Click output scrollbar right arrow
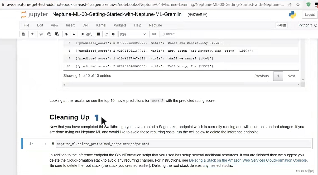The height and width of the screenshot is (175, 318). 298,85
